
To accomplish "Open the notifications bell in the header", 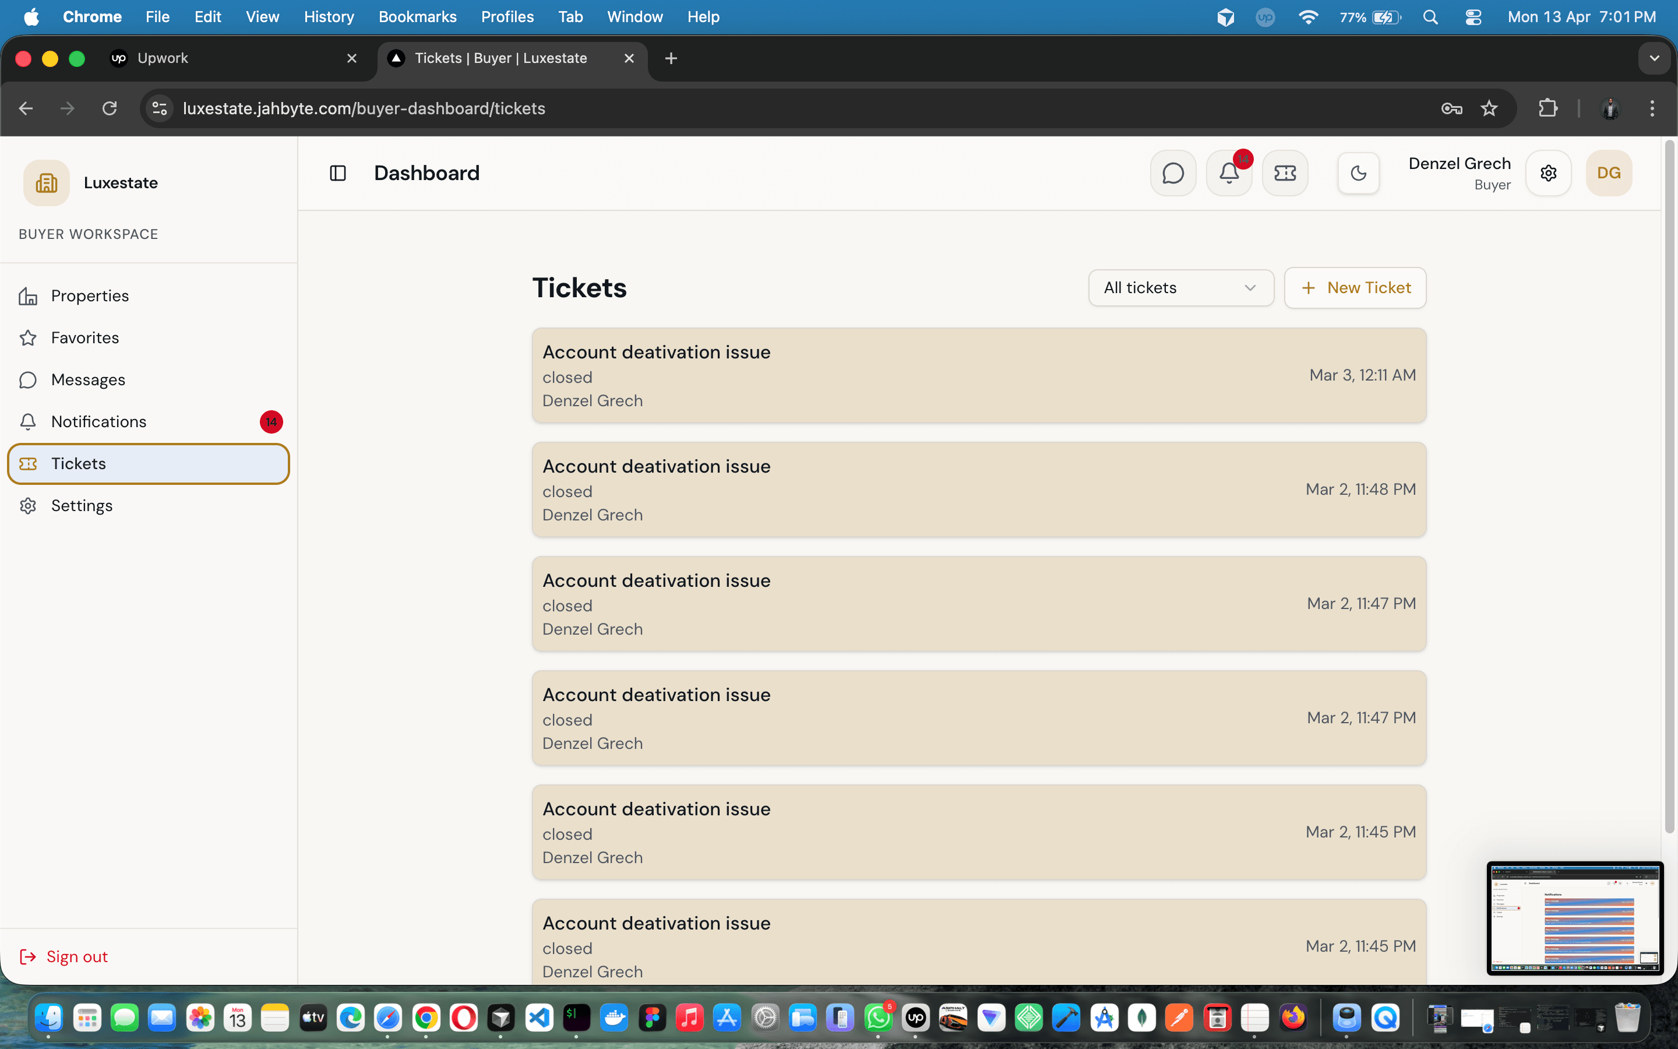I will click(1229, 173).
